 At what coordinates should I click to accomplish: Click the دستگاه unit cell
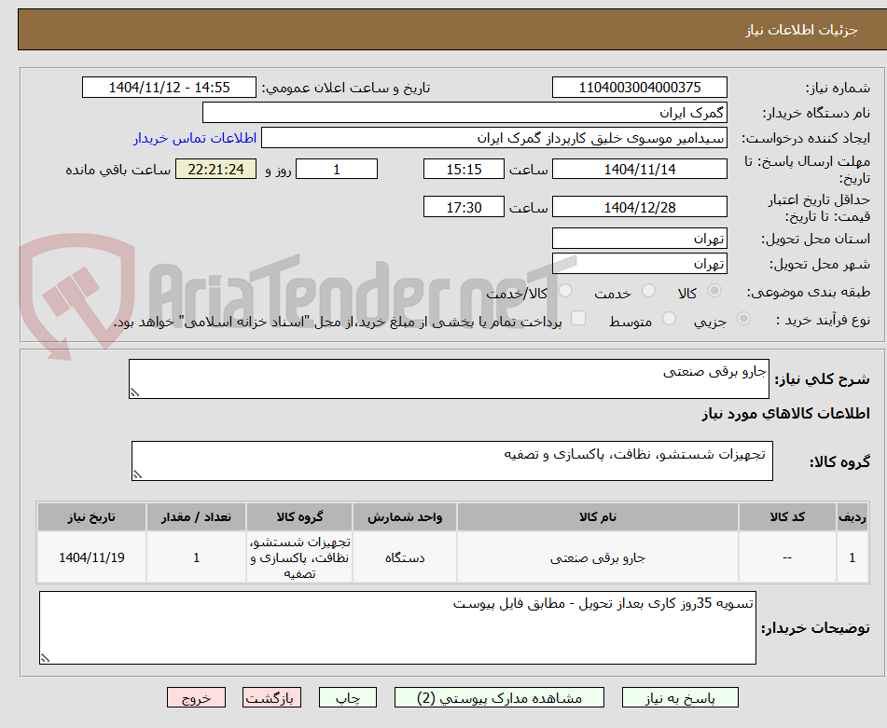pos(405,557)
